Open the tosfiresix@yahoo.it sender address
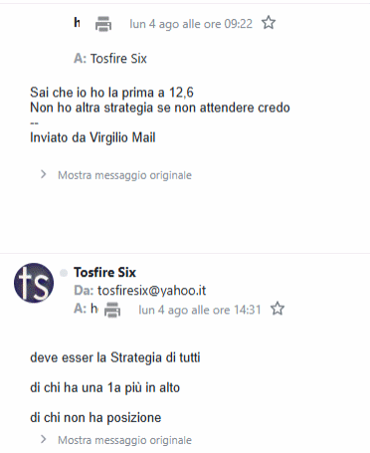This screenshot has width=370, height=453. click(x=151, y=291)
